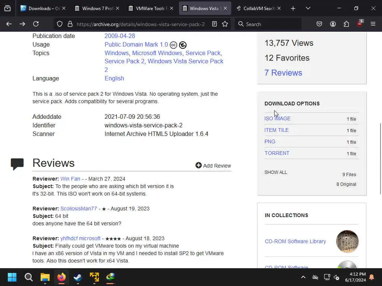Reload the current page
Viewport: 382px width, 286px height.
36,24
